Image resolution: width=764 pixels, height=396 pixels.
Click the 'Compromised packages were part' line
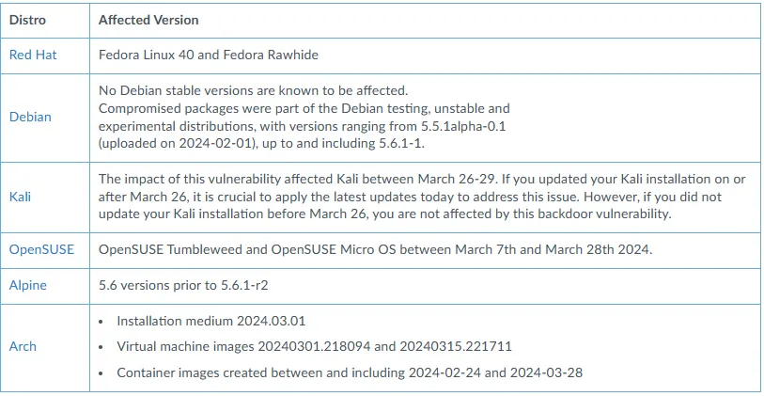pyautogui.click(x=304, y=108)
